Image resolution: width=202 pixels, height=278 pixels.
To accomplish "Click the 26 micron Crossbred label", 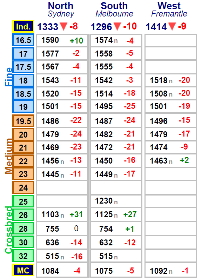I will tap(23, 215).
